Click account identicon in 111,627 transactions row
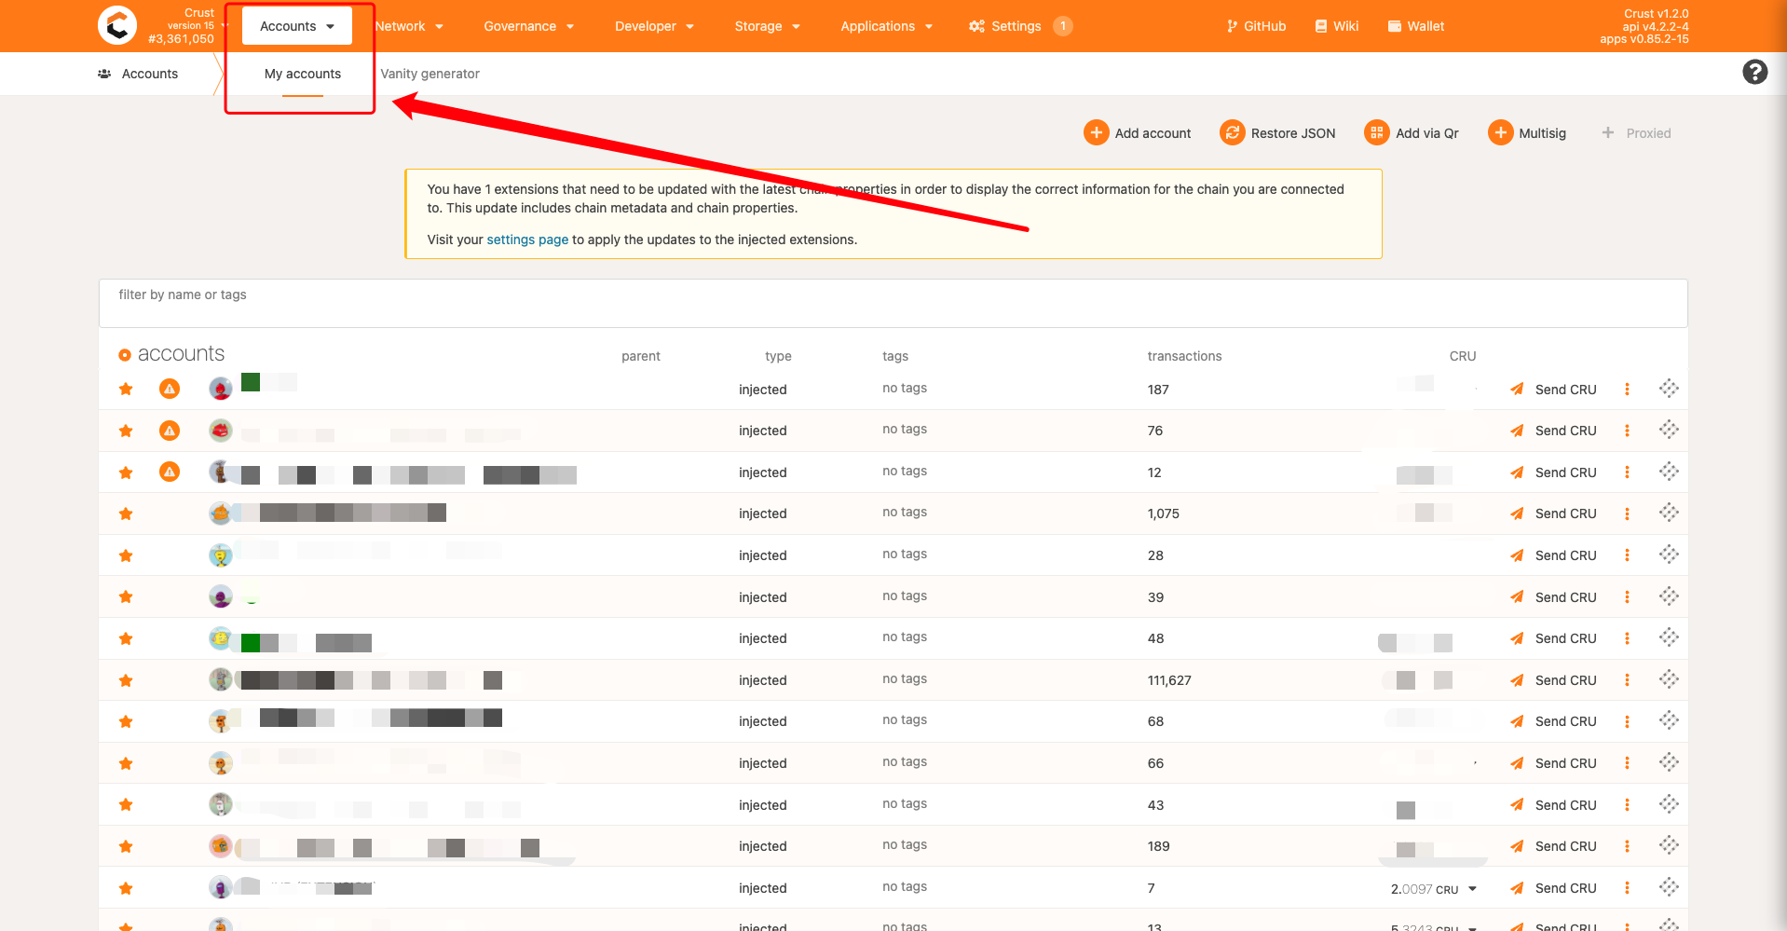Viewport: 1787px width, 931px height. (221, 679)
